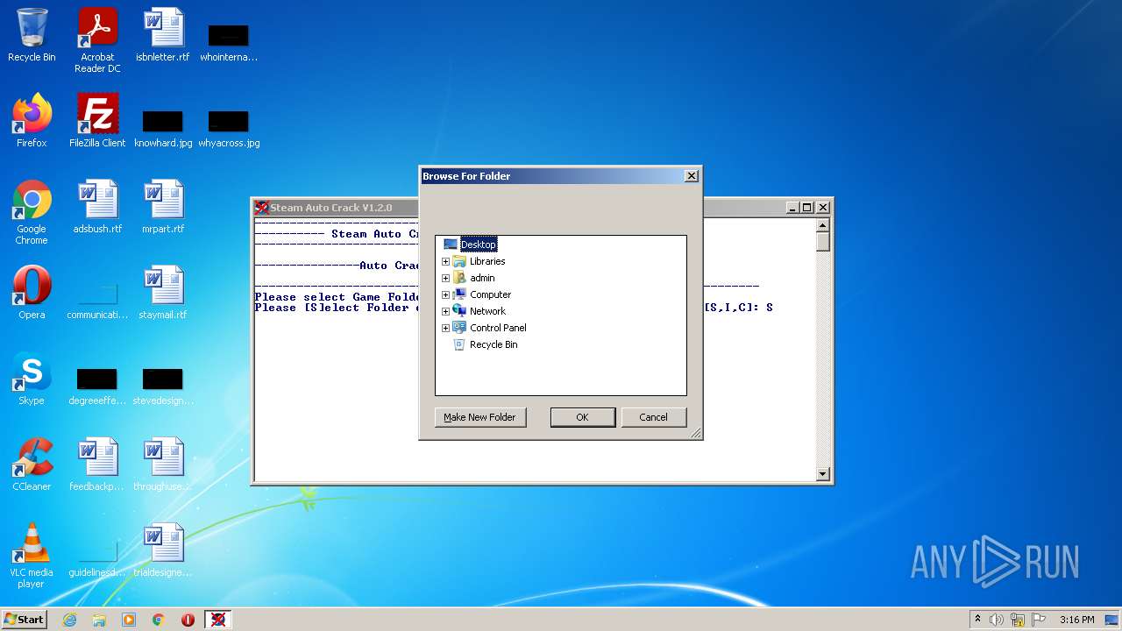Open Windows Explorer taskbar icon
1122x631 pixels.
99,620
